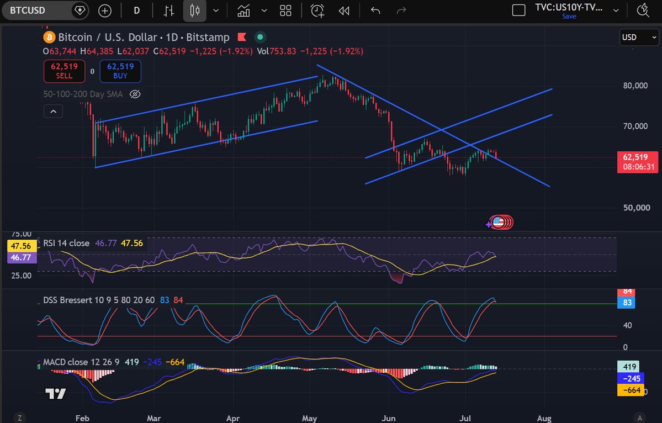Screen dimensions: 662x423
Task: Expand the layout name dropdown arrow
Action: point(616,10)
